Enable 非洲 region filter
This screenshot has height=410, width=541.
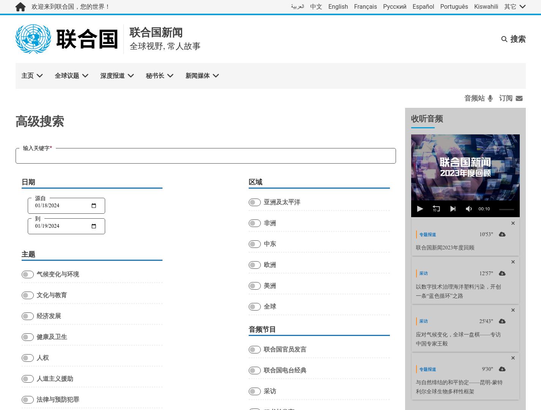255,223
